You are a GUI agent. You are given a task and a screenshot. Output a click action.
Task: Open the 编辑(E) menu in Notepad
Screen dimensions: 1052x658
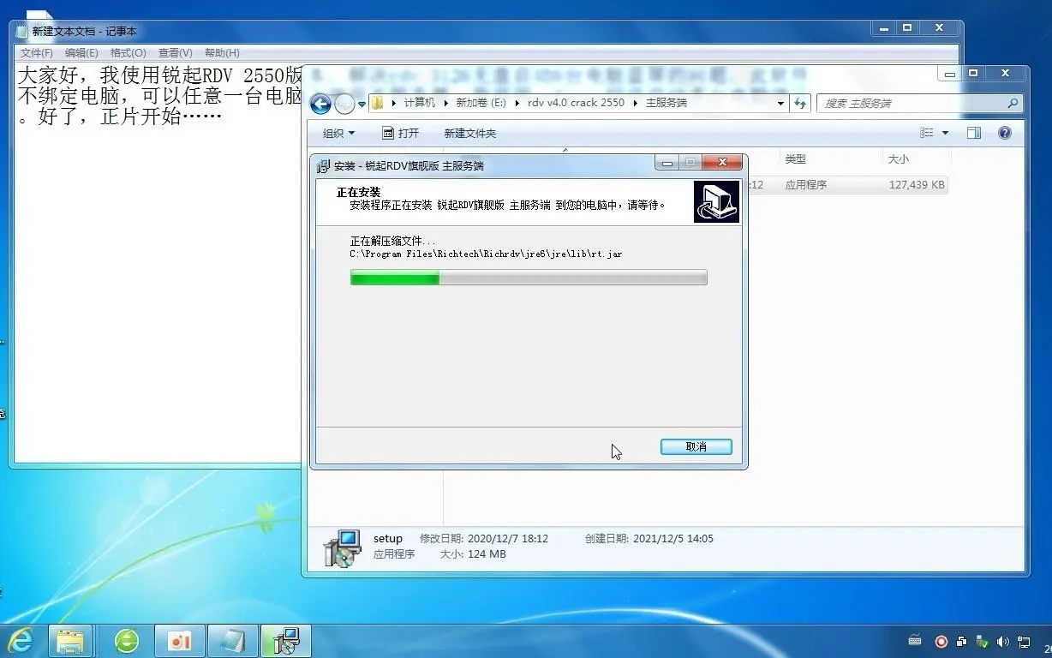click(x=82, y=53)
